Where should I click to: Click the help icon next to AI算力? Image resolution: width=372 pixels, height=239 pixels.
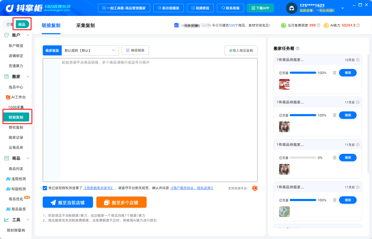tap(358, 25)
